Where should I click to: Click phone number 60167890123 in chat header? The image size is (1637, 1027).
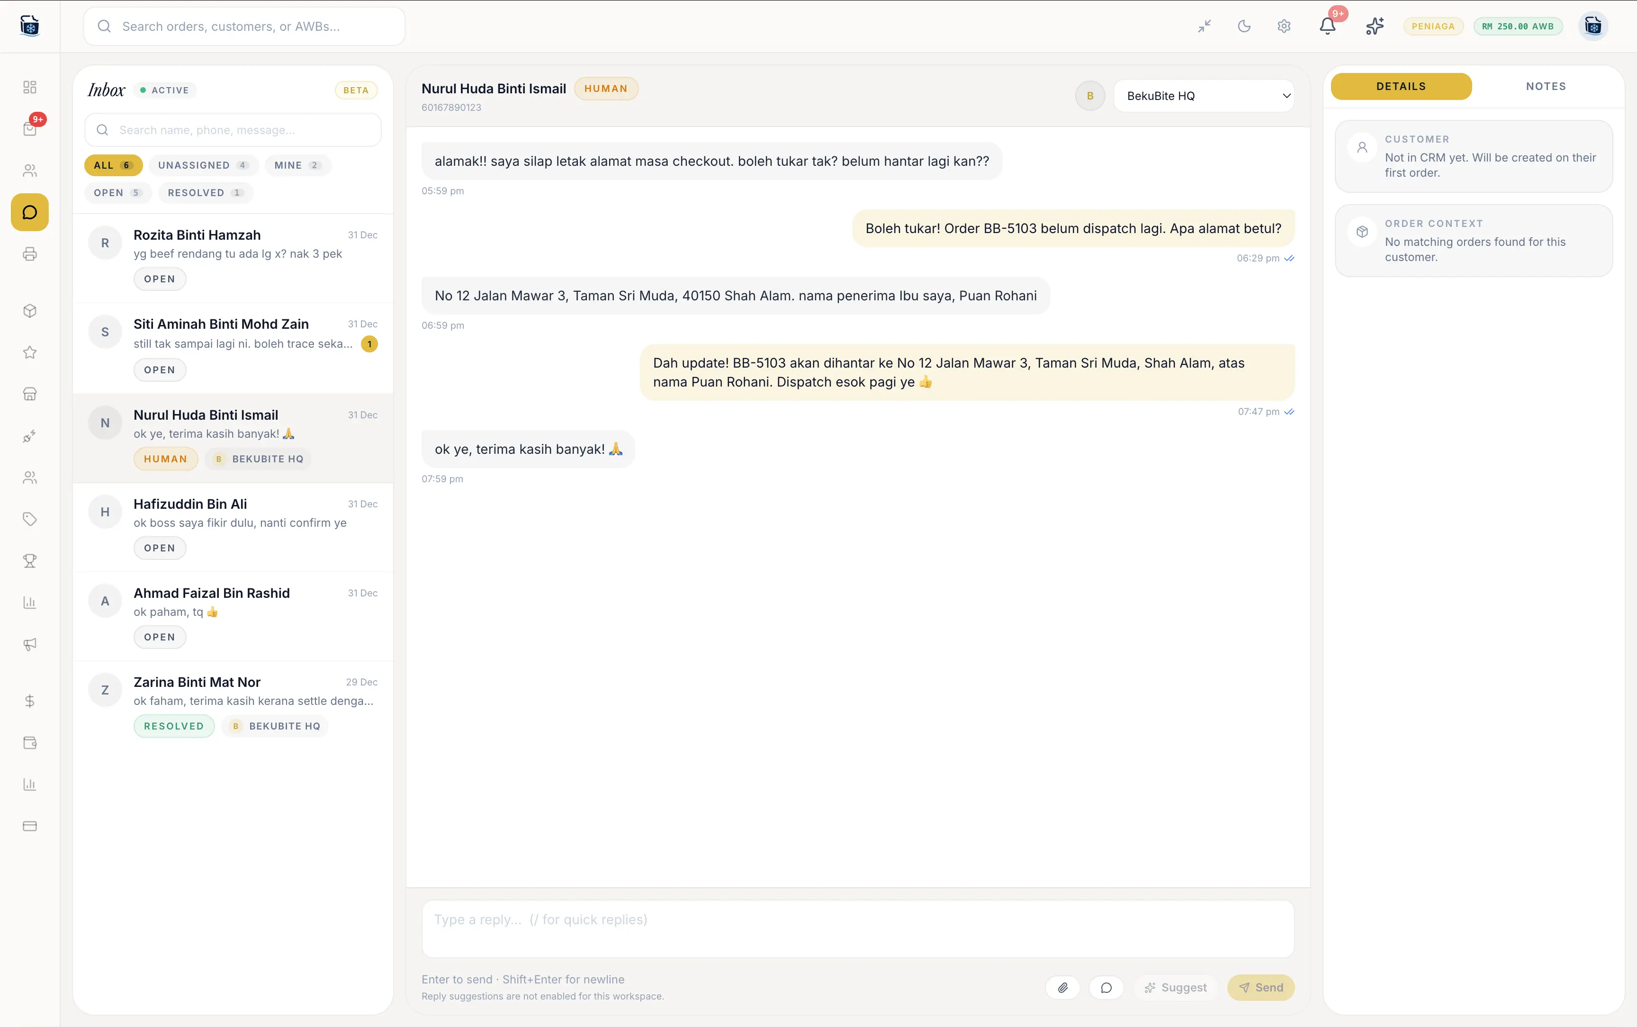click(451, 108)
